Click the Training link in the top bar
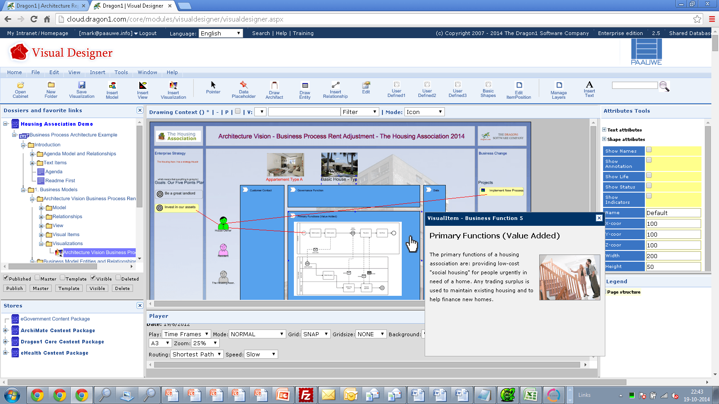The width and height of the screenshot is (719, 404). pos(303,33)
